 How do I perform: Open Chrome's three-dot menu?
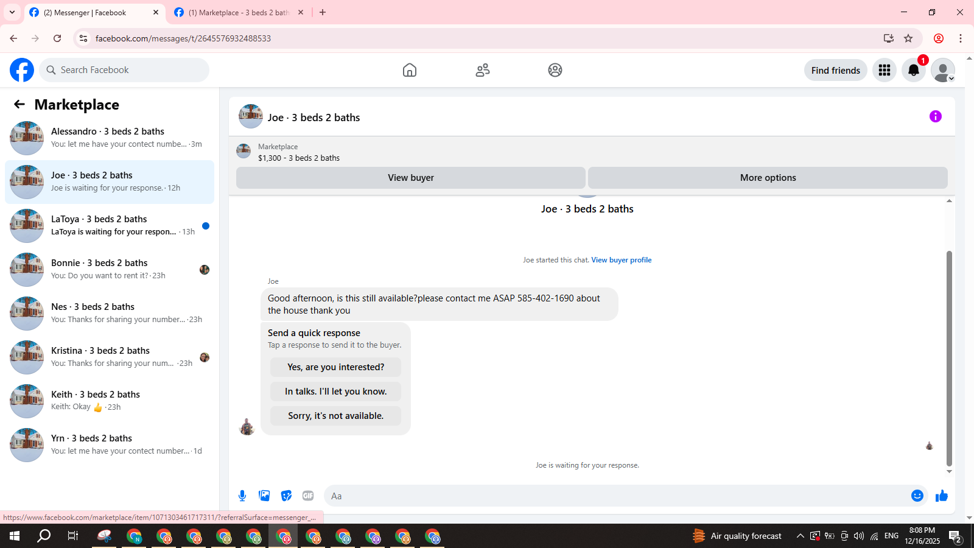(x=961, y=38)
